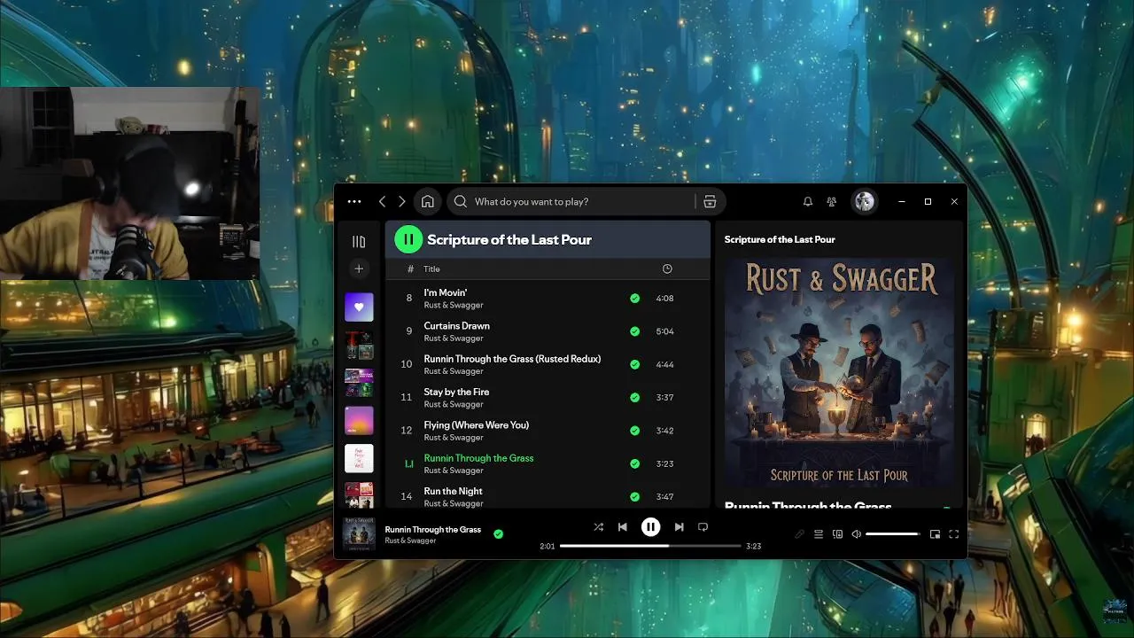This screenshot has width=1134, height=638.
Task: Open the miniplayer
Action: [935, 534]
